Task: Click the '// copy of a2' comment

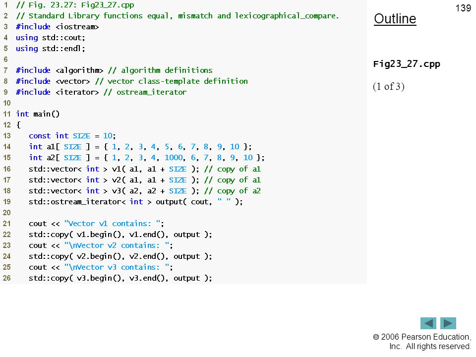Action: tap(233, 191)
